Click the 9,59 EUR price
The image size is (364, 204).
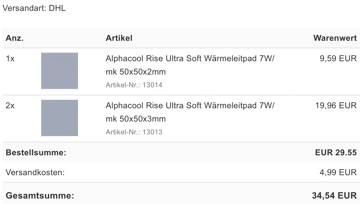pyautogui.click(x=338, y=58)
